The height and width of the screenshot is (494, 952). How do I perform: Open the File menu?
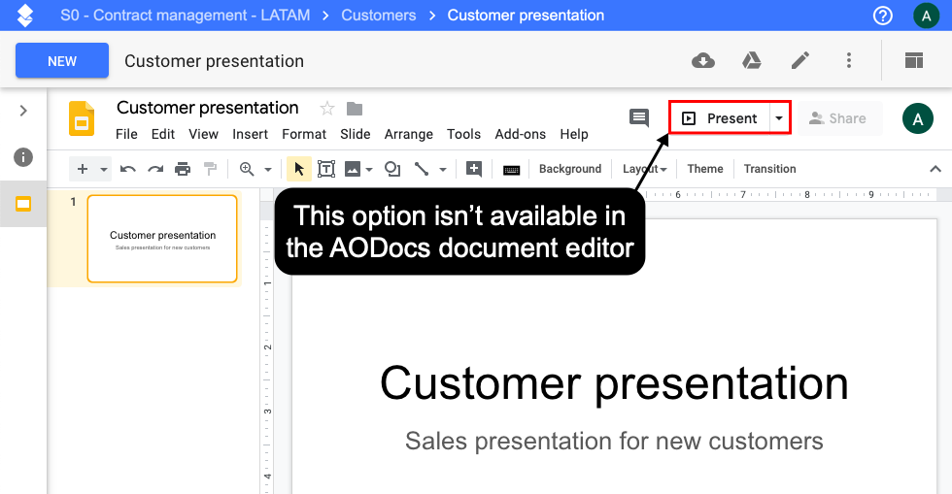[x=126, y=134]
